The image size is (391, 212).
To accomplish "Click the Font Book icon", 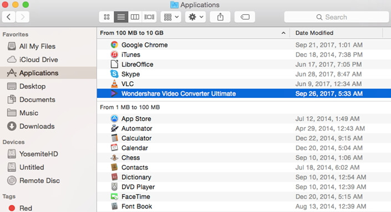I will coord(114,206).
